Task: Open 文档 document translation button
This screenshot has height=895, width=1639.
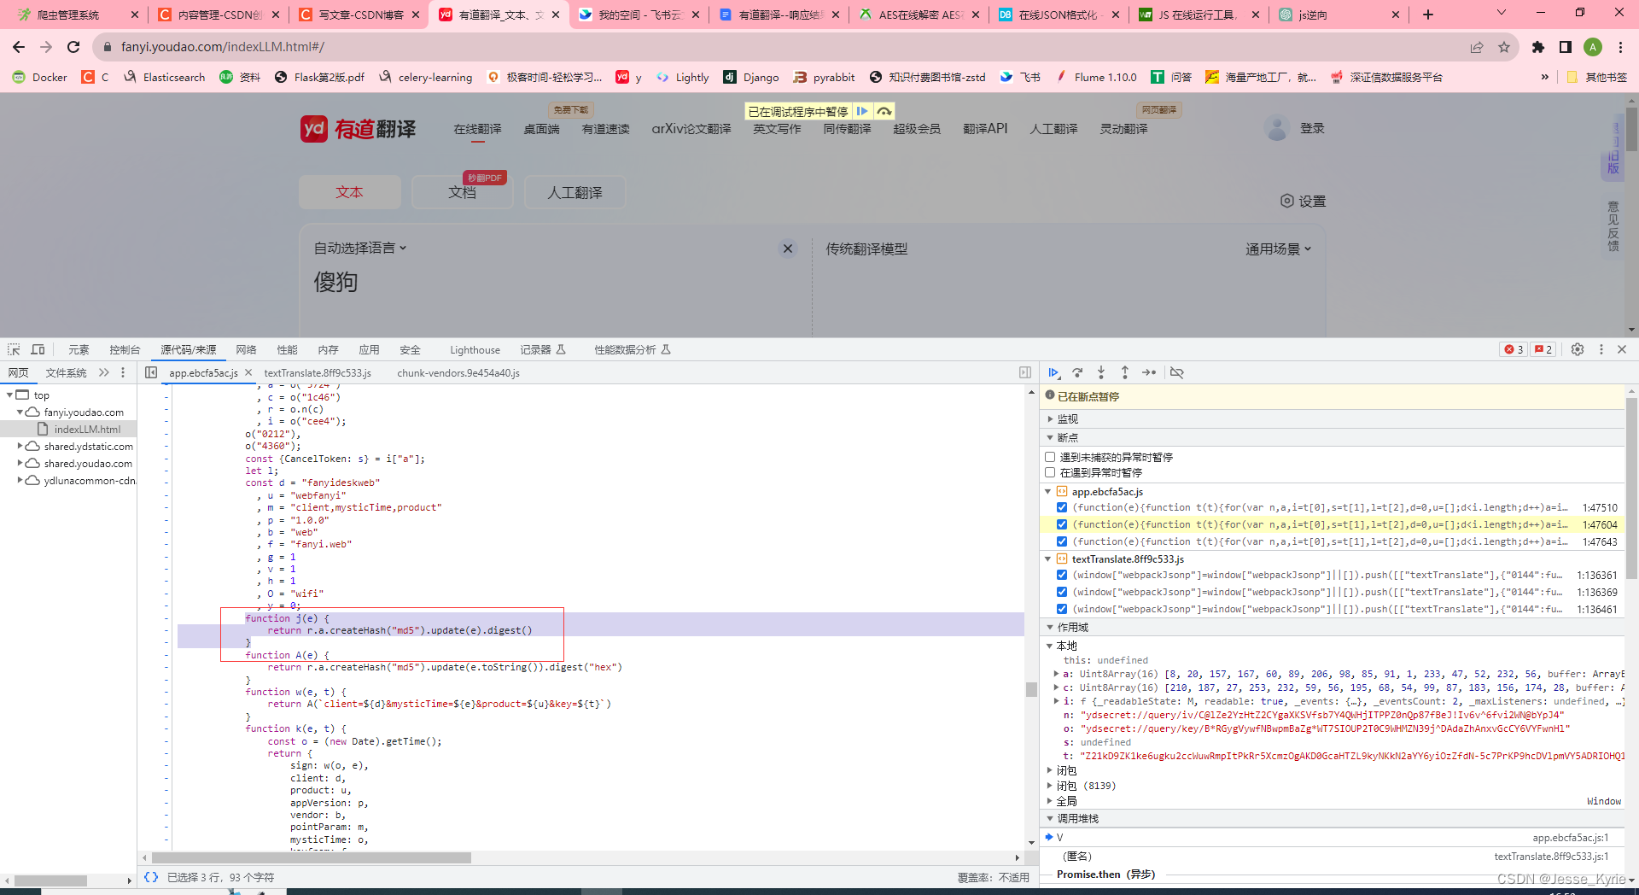Action: (x=462, y=192)
